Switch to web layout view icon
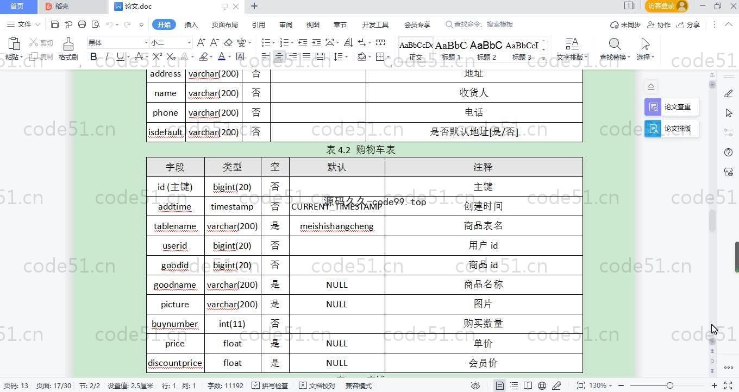Viewport: 739px width, 392px height. [542, 385]
